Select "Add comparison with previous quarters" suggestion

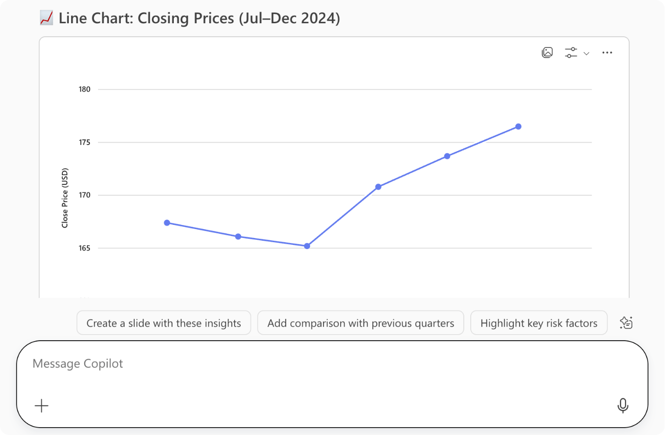coord(361,323)
